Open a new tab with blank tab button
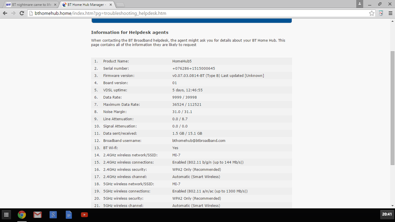395x222 pixels. pos(120,4)
